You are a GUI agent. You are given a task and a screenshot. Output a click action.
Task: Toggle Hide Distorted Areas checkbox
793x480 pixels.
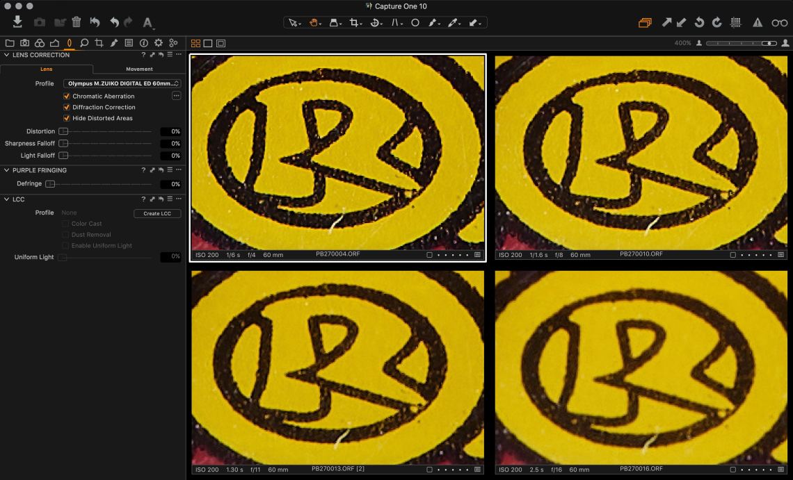(x=67, y=118)
